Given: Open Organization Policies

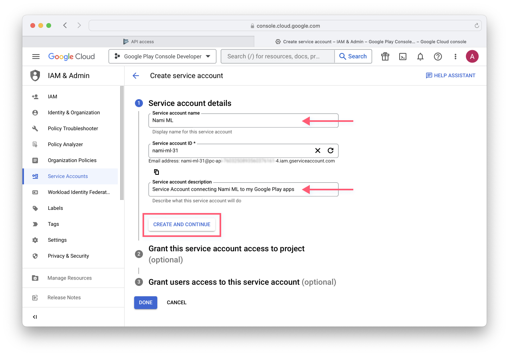Looking at the screenshot, I should point(70,160).
